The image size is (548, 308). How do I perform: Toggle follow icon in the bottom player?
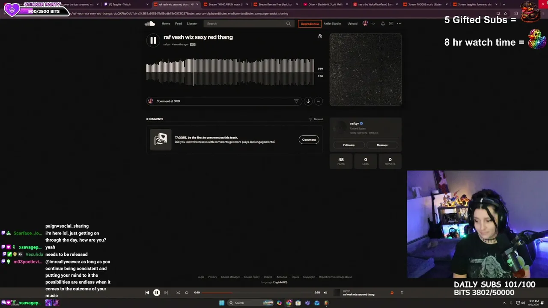(x=392, y=293)
